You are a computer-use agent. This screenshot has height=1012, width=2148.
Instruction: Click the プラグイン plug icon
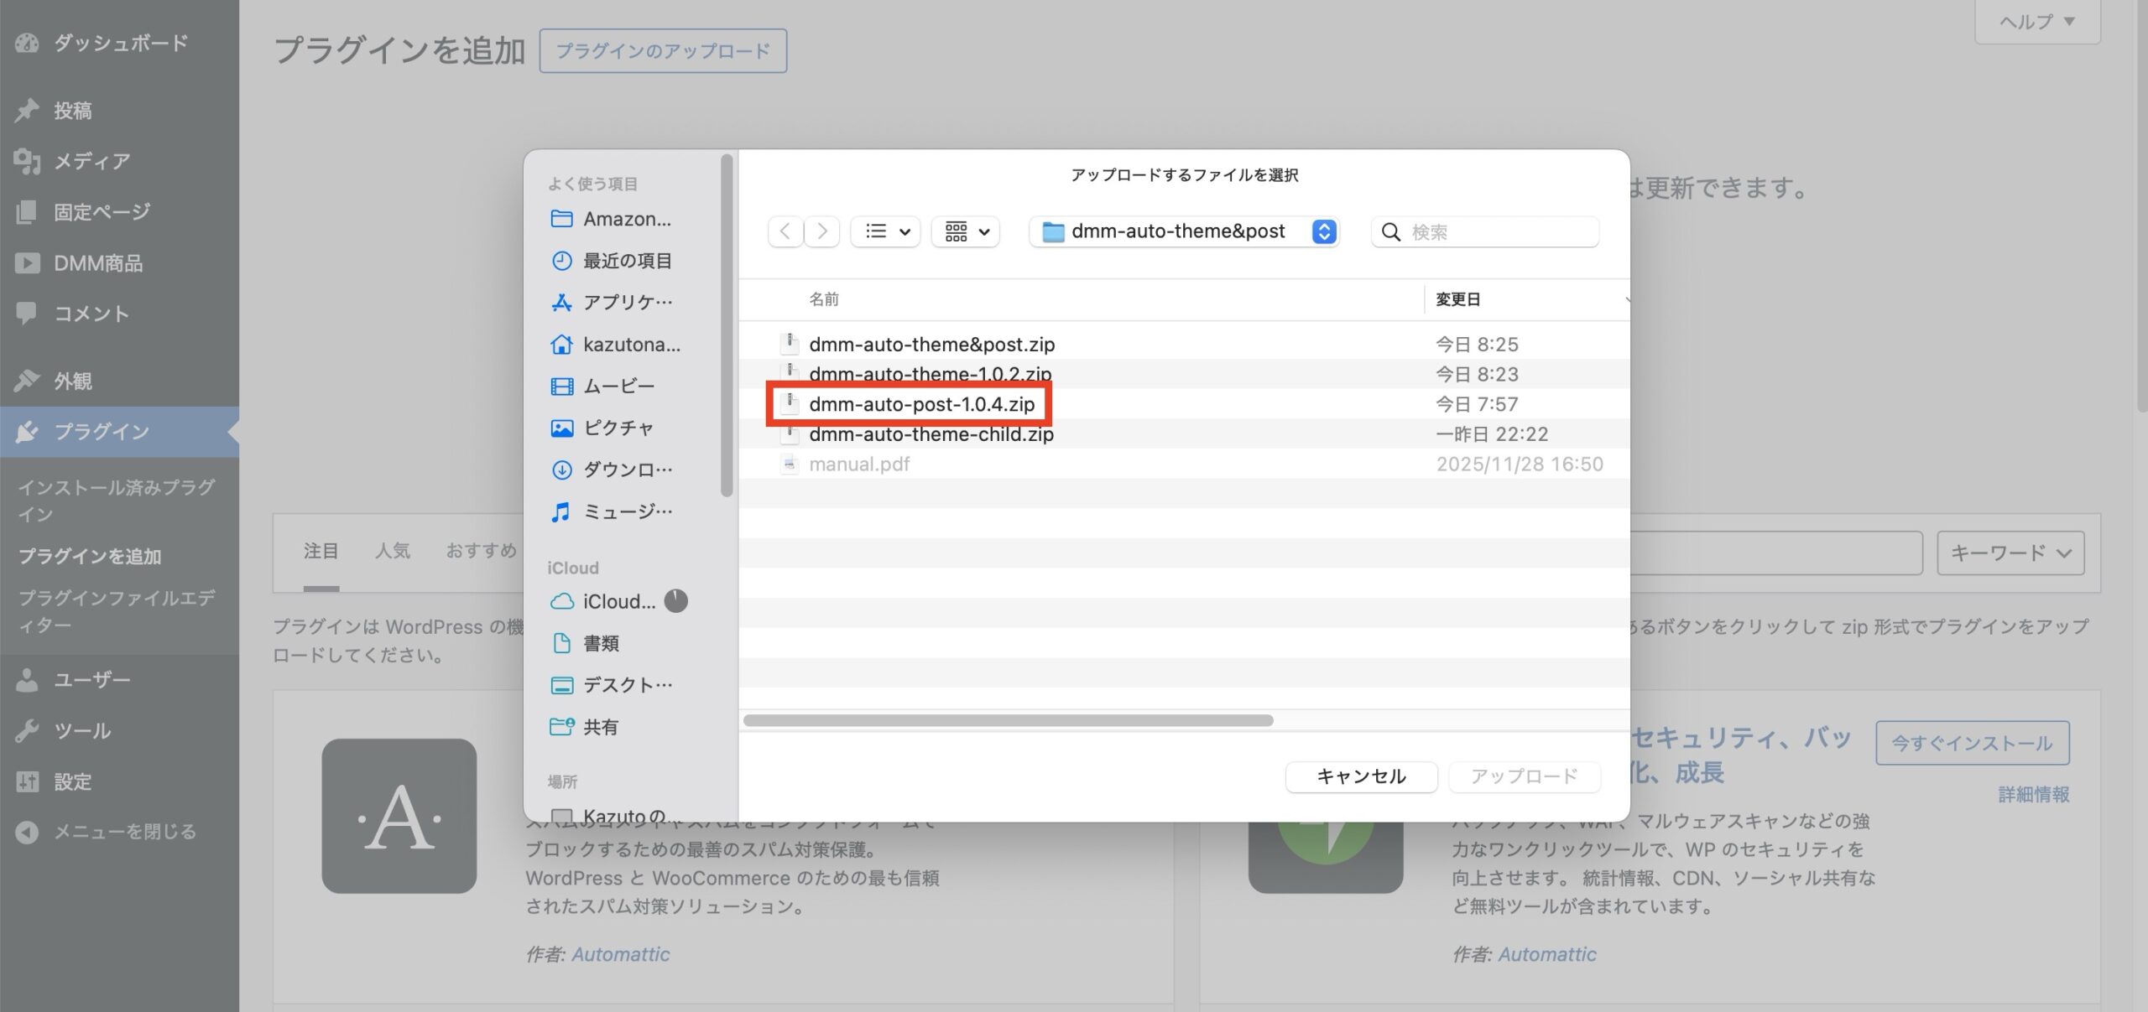pos(28,430)
